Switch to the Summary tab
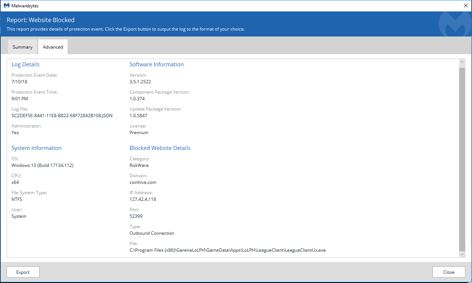 point(23,47)
